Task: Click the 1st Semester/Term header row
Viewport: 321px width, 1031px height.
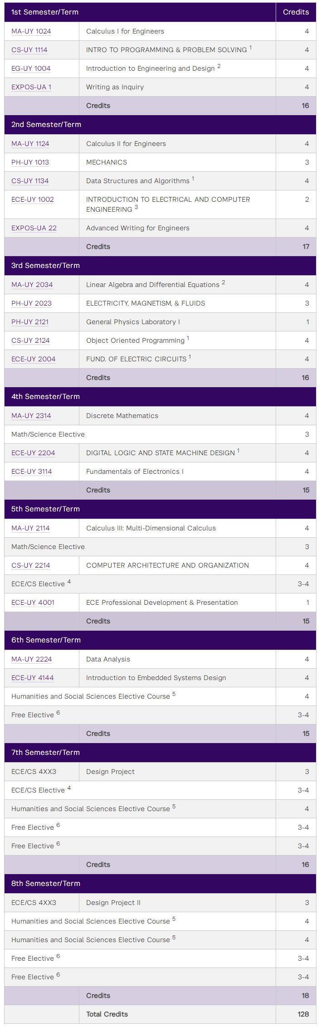Action: click(160, 12)
